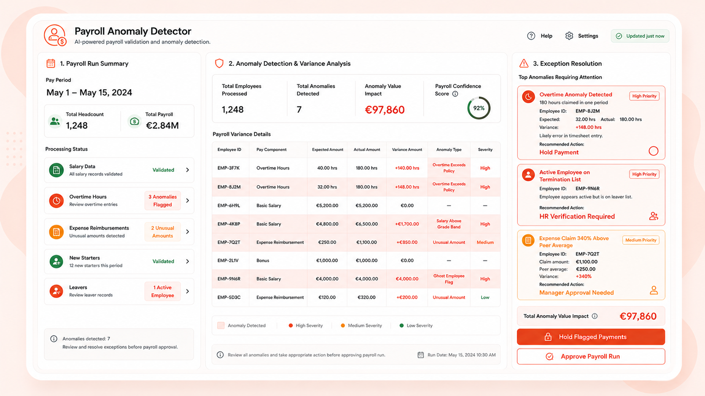Click the €97,860 Anomaly Value Impact figure
This screenshot has width=705, height=396.
click(x=385, y=110)
